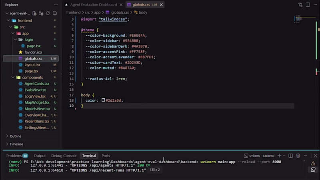
Task: Open color picker swatch for #2d2a3d
Action: pyautogui.click(x=103, y=100)
